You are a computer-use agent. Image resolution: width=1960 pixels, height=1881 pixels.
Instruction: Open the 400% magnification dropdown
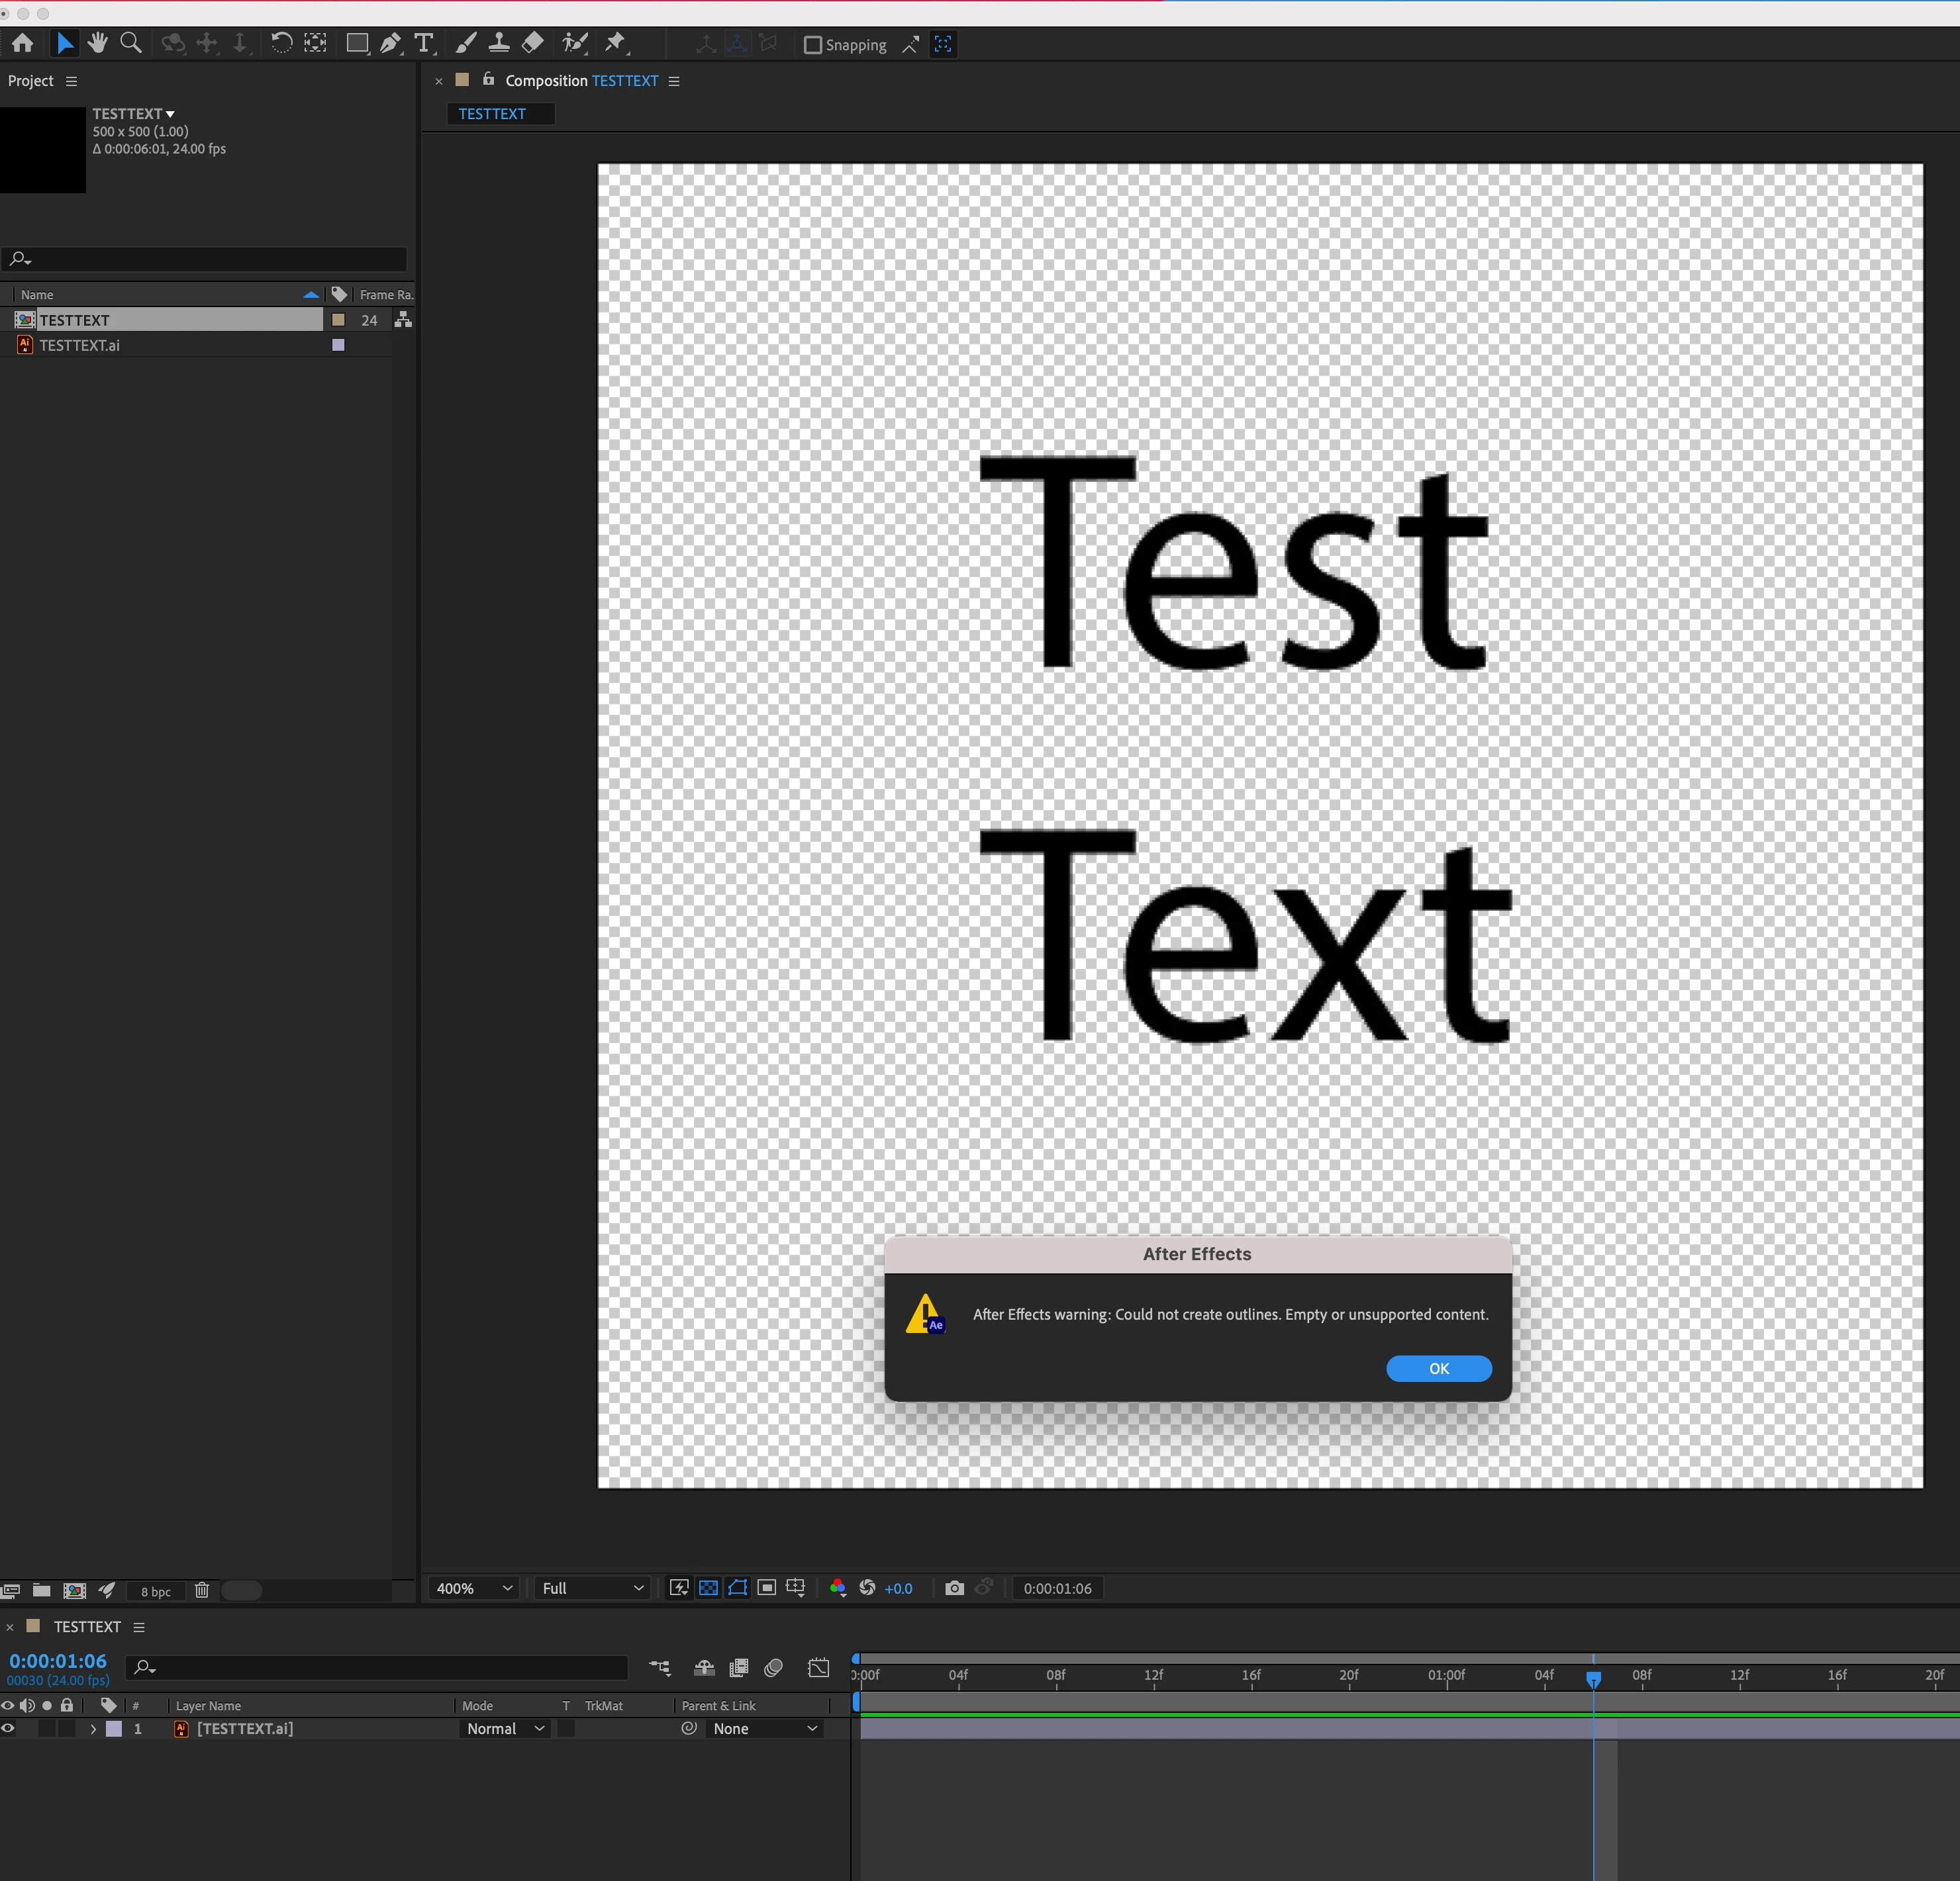pyautogui.click(x=473, y=1588)
